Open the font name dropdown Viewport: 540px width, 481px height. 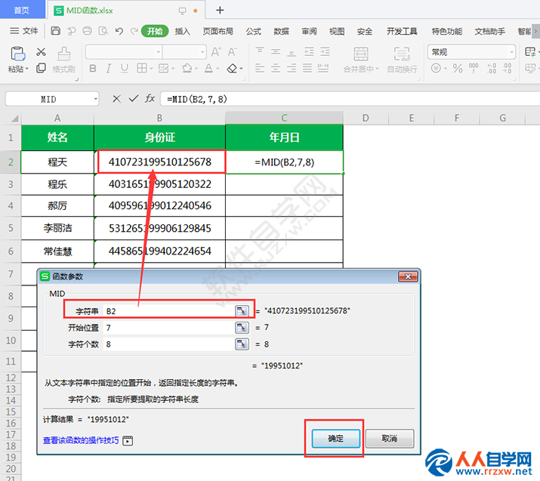(x=159, y=52)
